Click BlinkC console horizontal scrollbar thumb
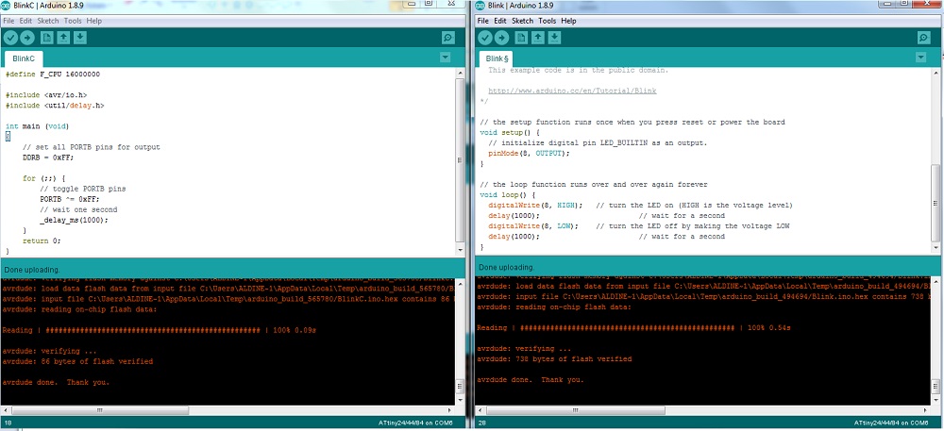Viewport: 944px width, 431px height. point(100,410)
